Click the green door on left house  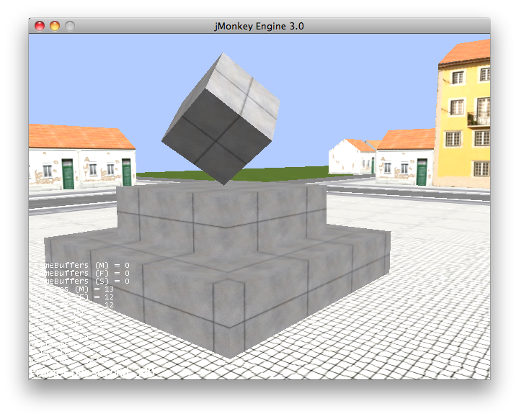click(x=68, y=175)
